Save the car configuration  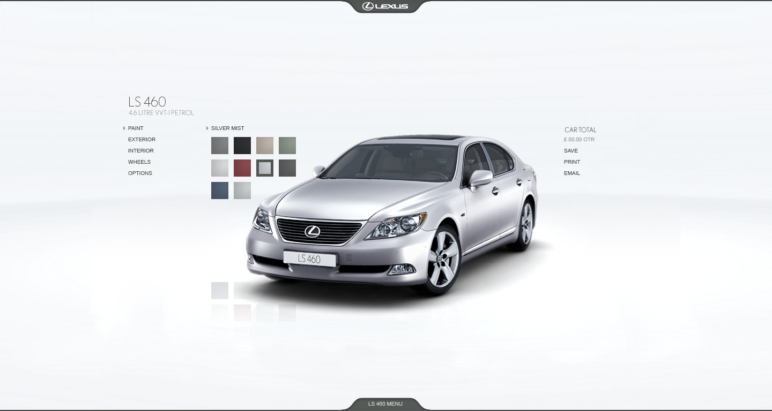pos(571,151)
